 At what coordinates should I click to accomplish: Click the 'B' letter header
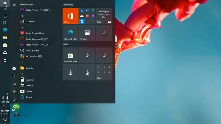point(22,63)
